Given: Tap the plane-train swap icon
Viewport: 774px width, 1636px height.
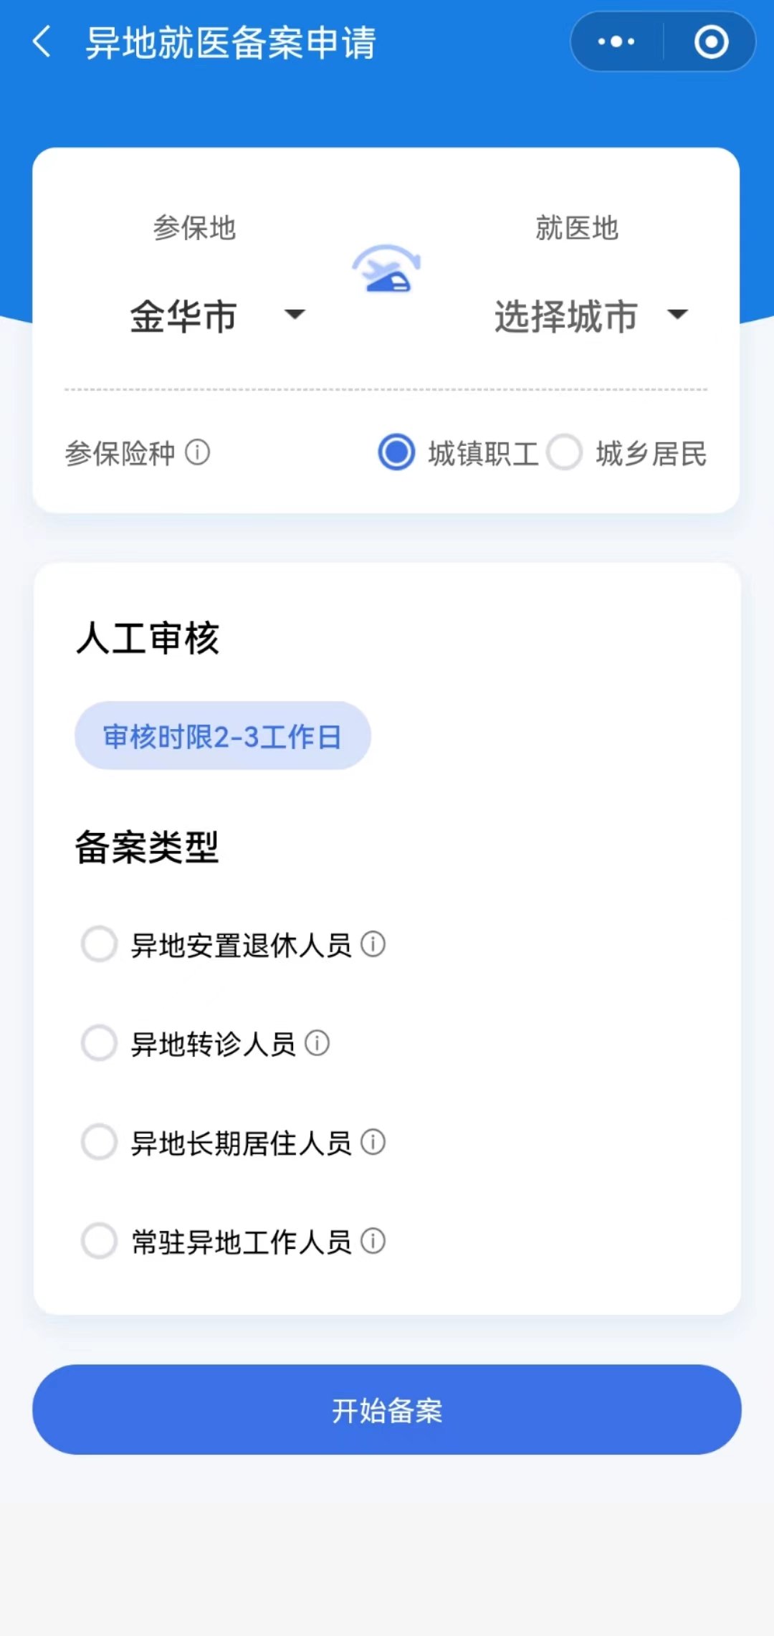Looking at the screenshot, I should (x=386, y=270).
